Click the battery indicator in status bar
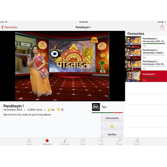Screen dimensions: 167x167 (164, 22)
